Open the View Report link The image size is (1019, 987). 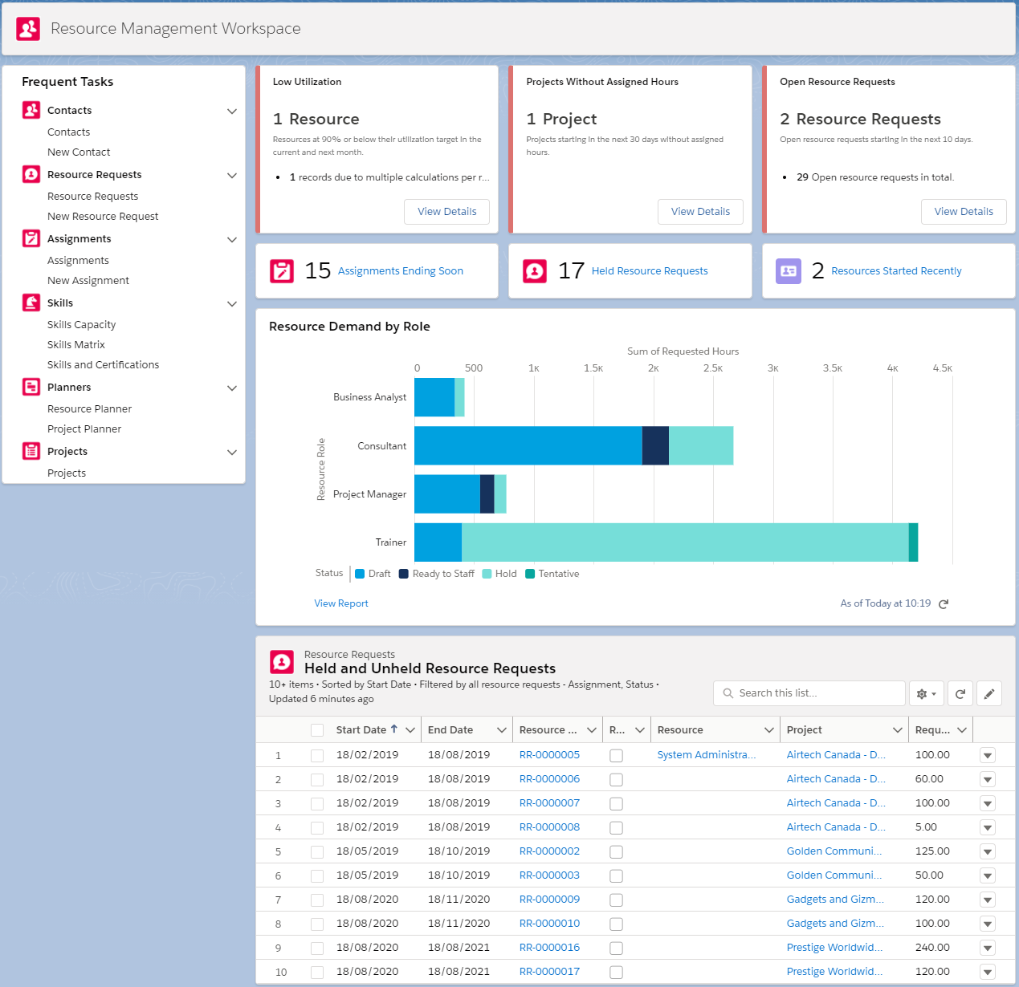341,603
